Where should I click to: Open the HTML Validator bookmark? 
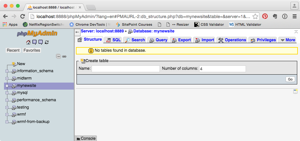pos(245,24)
